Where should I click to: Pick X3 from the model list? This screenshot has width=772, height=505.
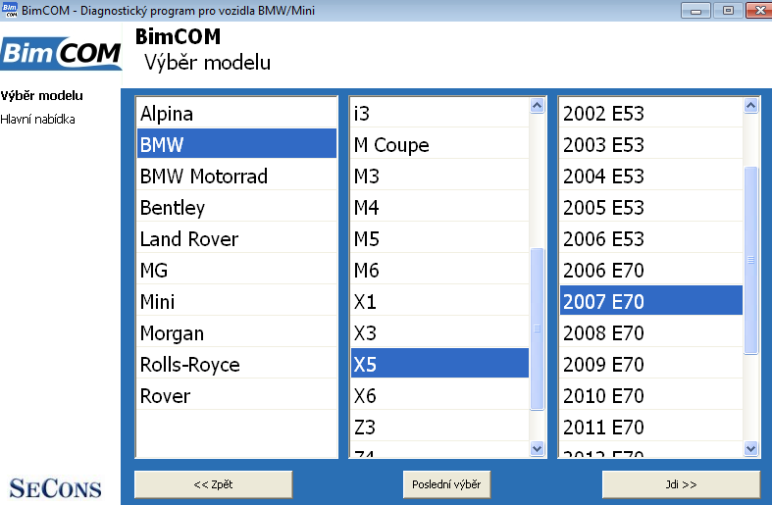coord(439,332)
